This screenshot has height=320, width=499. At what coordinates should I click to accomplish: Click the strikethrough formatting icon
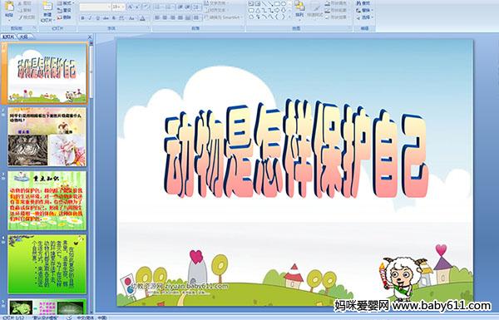(x=106, y=18)
